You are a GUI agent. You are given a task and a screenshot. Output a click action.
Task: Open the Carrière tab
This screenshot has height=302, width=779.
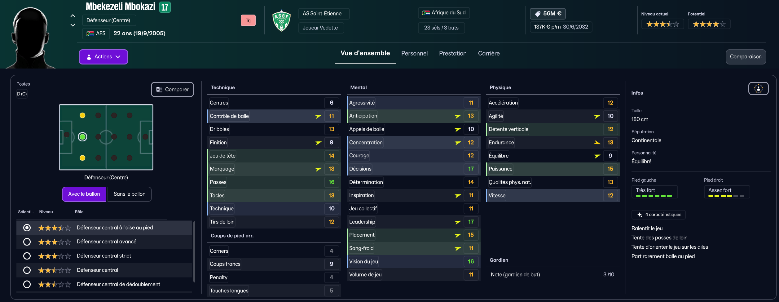point(489,53)
